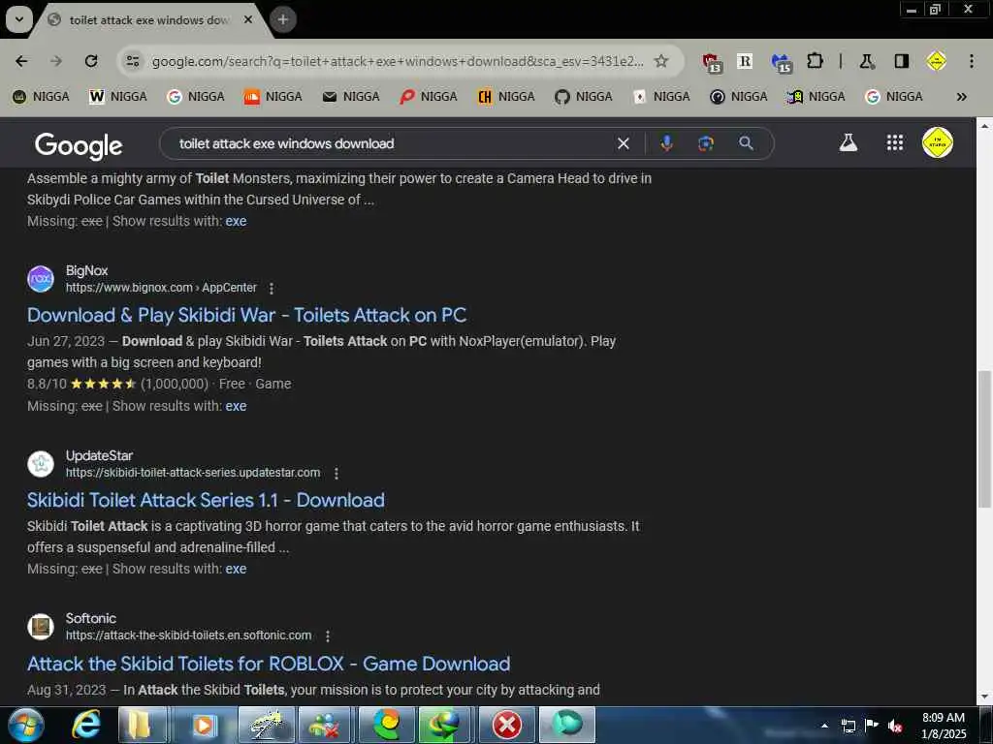
Task: Open the Chrome three-dot menu
Action: click(x=972, y=61)
